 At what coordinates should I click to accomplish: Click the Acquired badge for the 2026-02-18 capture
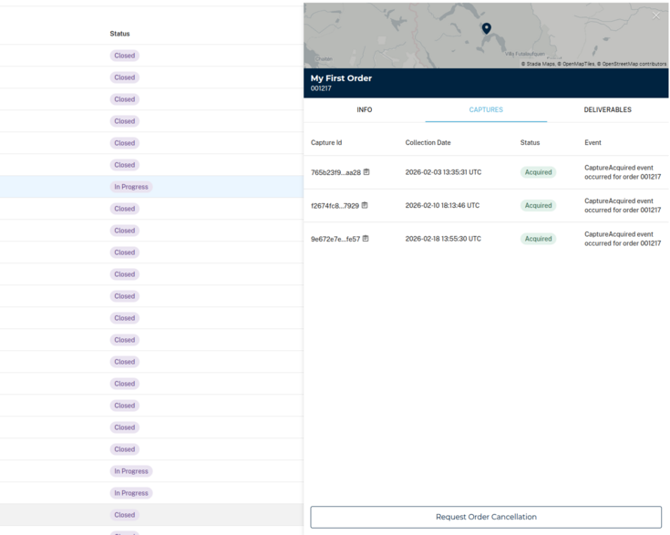click(538, 239)
